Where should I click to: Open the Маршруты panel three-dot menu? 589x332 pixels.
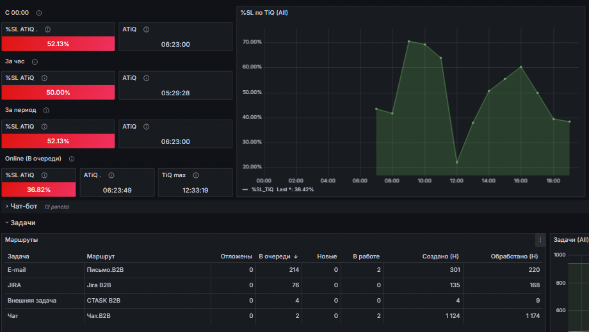click(540, 240)
